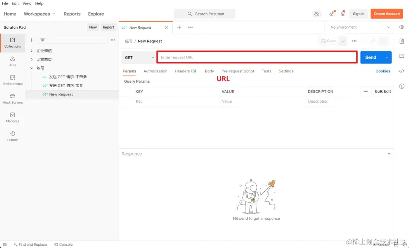Image resolution: width=409 pixels, height=248 pixels.
Task: Open the Cookies link
Action: pos(382,71)
